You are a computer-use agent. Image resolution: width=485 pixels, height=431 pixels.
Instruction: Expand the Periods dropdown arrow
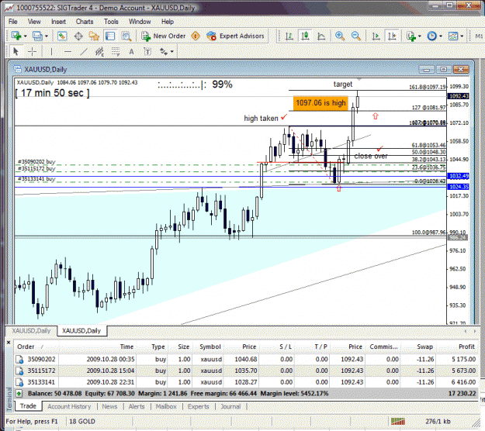tap(441, 36)
